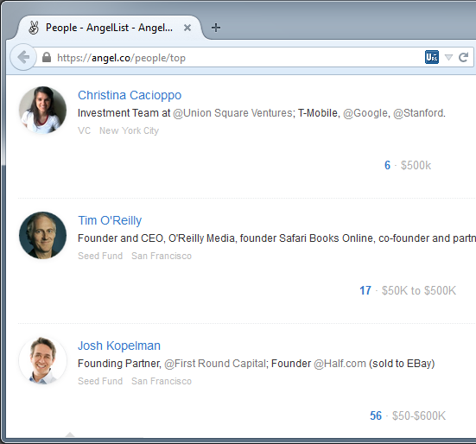Viewport: 476px width, 444px height.
Task: Open Christina Cacioppo's profile link
Action: (130, 95)
